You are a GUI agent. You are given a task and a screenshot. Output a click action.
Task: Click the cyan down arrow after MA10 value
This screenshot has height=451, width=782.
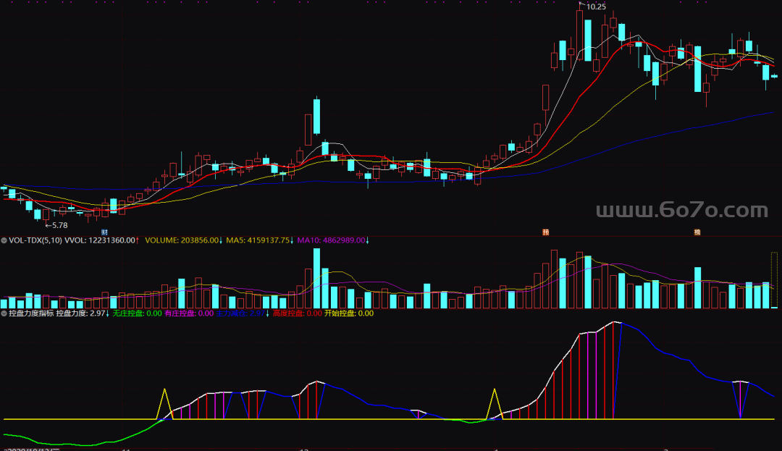click(367, 240)
